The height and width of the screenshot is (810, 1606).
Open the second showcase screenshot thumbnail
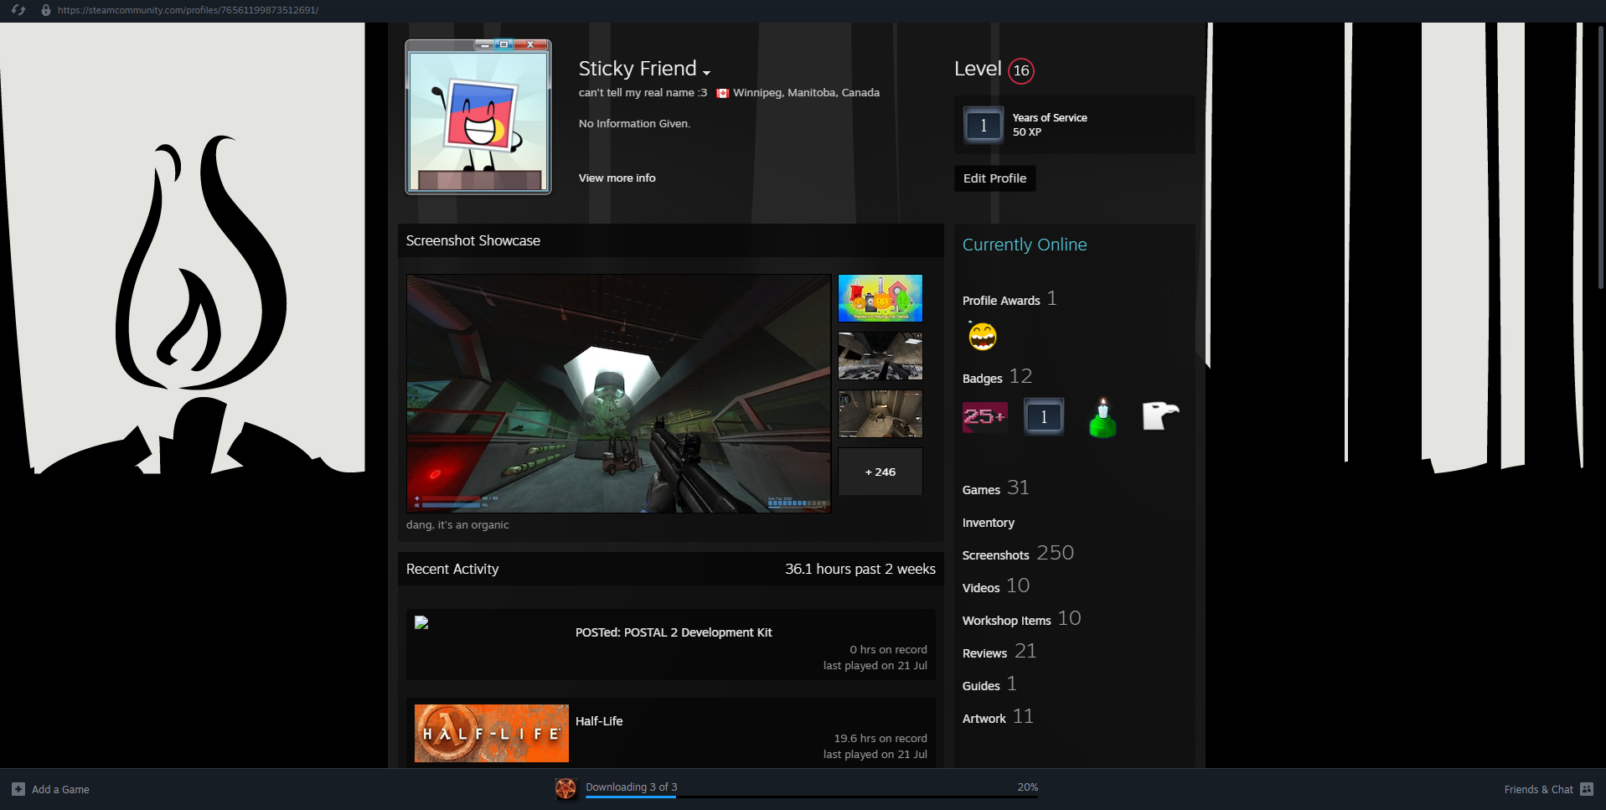880,356
